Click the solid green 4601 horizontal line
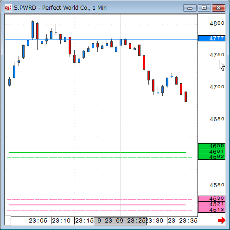This screenshot has width=230, height=230. point(97,152)
